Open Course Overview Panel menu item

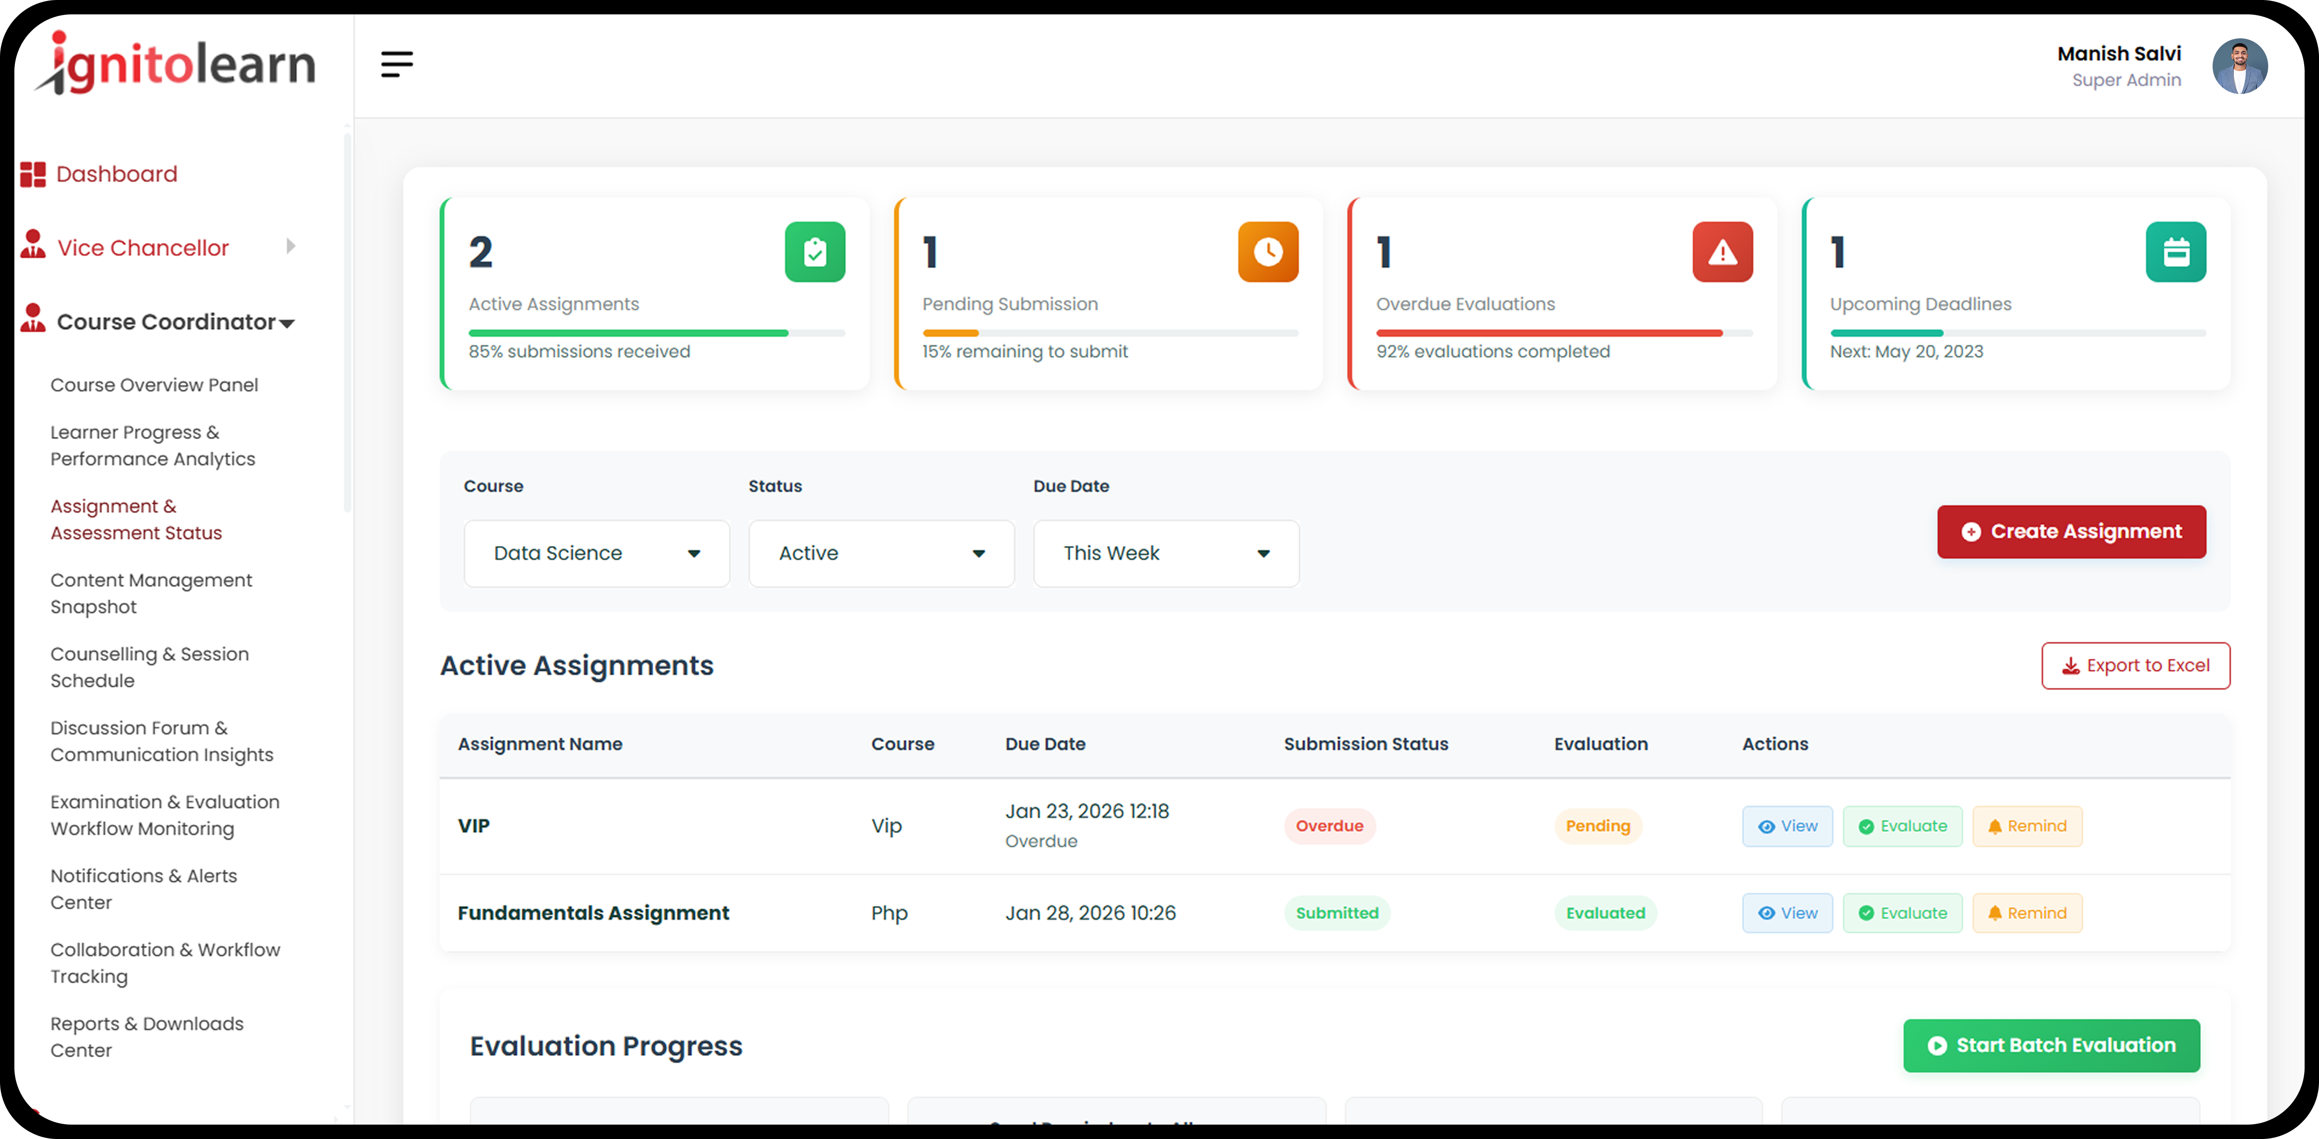(154, 384)
